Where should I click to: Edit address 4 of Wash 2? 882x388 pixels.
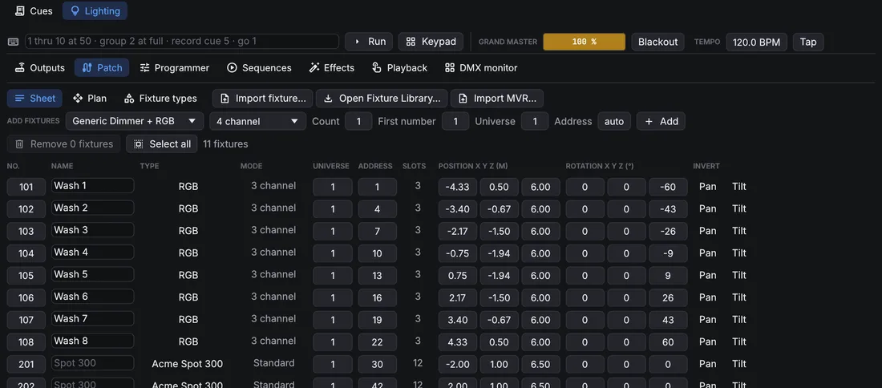pos(378,209)
